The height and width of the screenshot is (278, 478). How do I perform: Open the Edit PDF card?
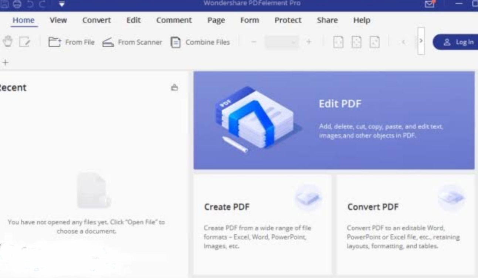point(334,121)
